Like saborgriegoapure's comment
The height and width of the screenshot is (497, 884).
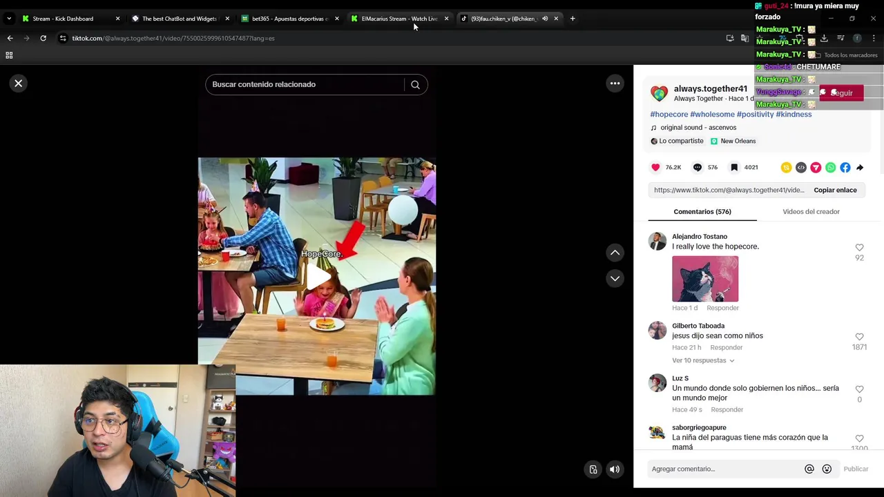click(859, 438)
